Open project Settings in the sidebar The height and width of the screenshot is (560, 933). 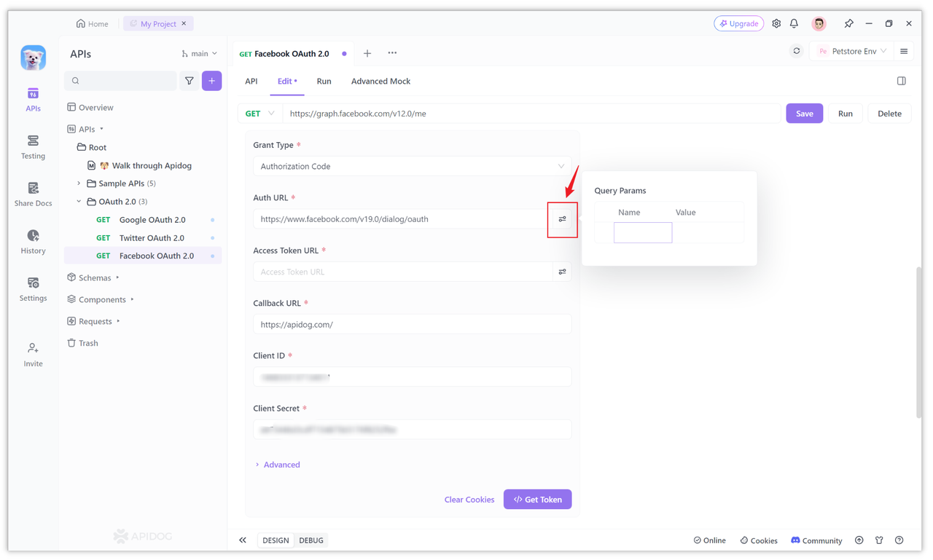[33, 289]
